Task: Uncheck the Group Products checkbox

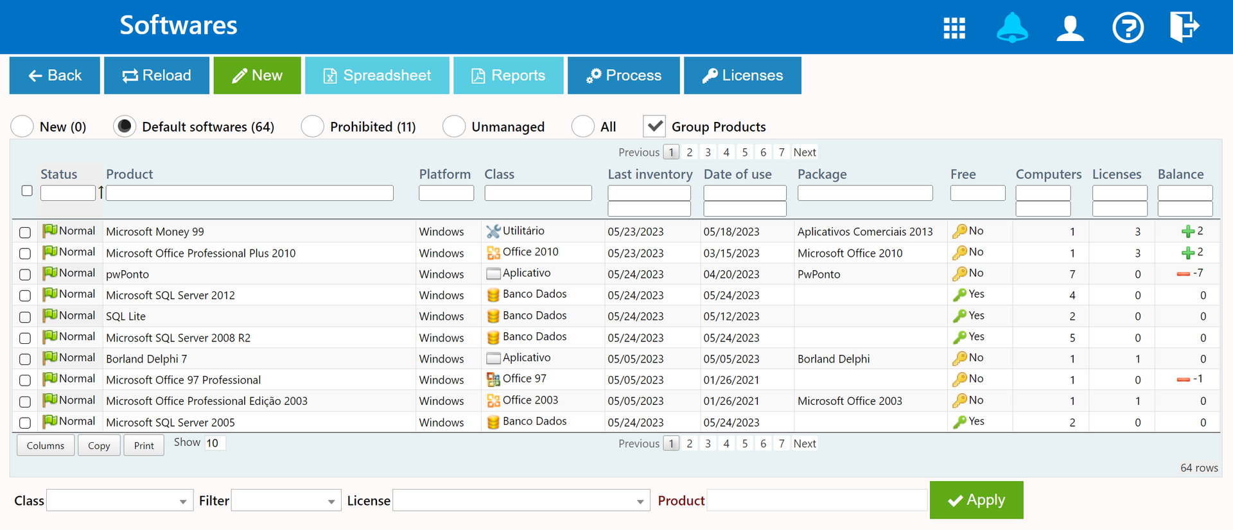Action: pyautogui.click(x=654, y=126)
